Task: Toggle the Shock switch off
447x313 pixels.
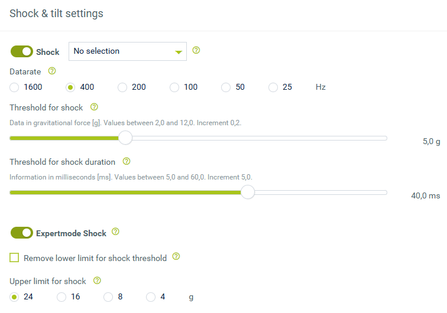Action: coord(22,51)
